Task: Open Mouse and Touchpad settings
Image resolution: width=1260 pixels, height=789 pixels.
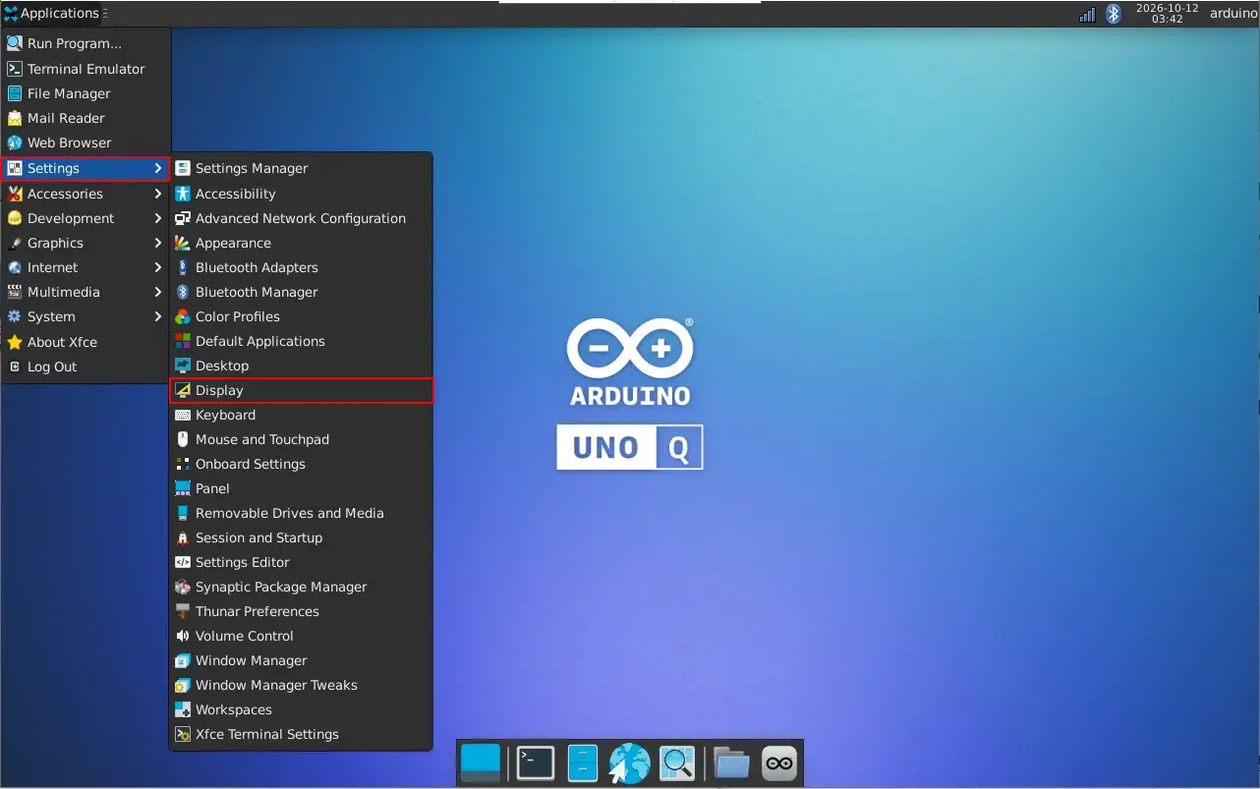Action: [x=301, y=439]
